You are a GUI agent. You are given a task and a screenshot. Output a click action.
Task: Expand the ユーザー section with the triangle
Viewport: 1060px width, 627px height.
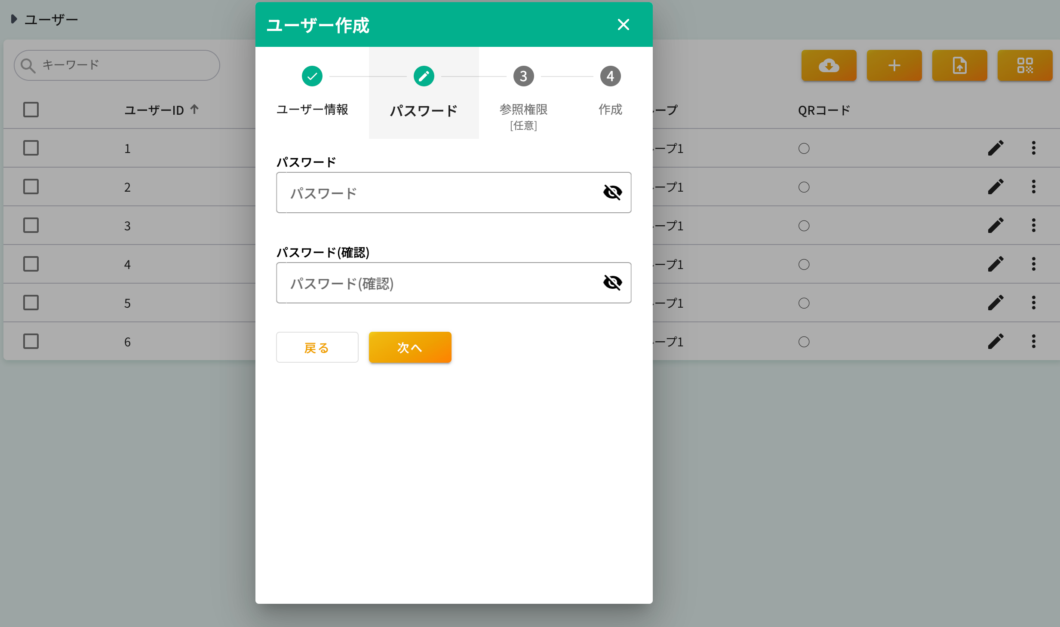(x=13, y=18)
